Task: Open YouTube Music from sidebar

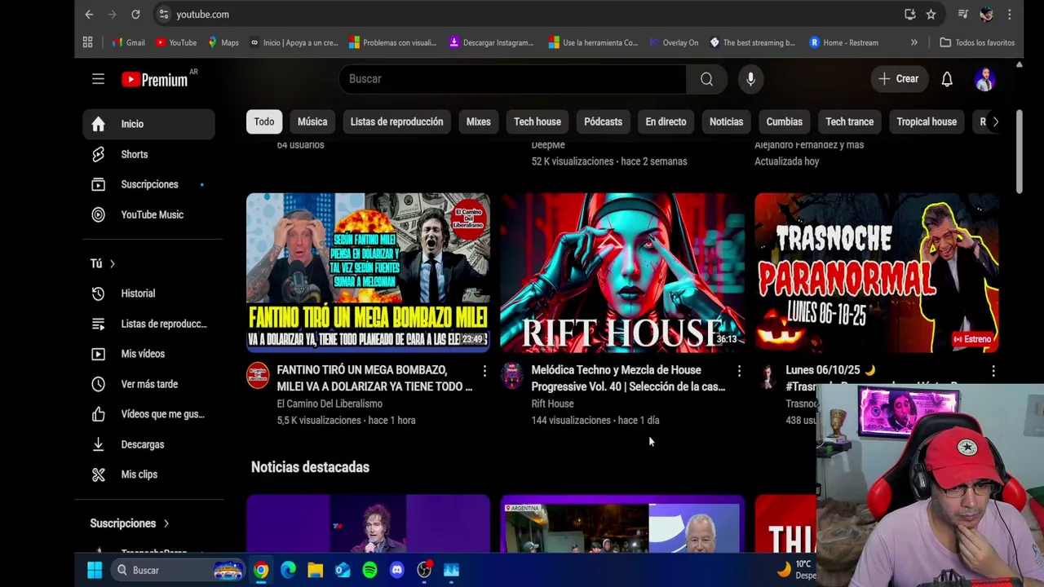Action: point(148,214)
